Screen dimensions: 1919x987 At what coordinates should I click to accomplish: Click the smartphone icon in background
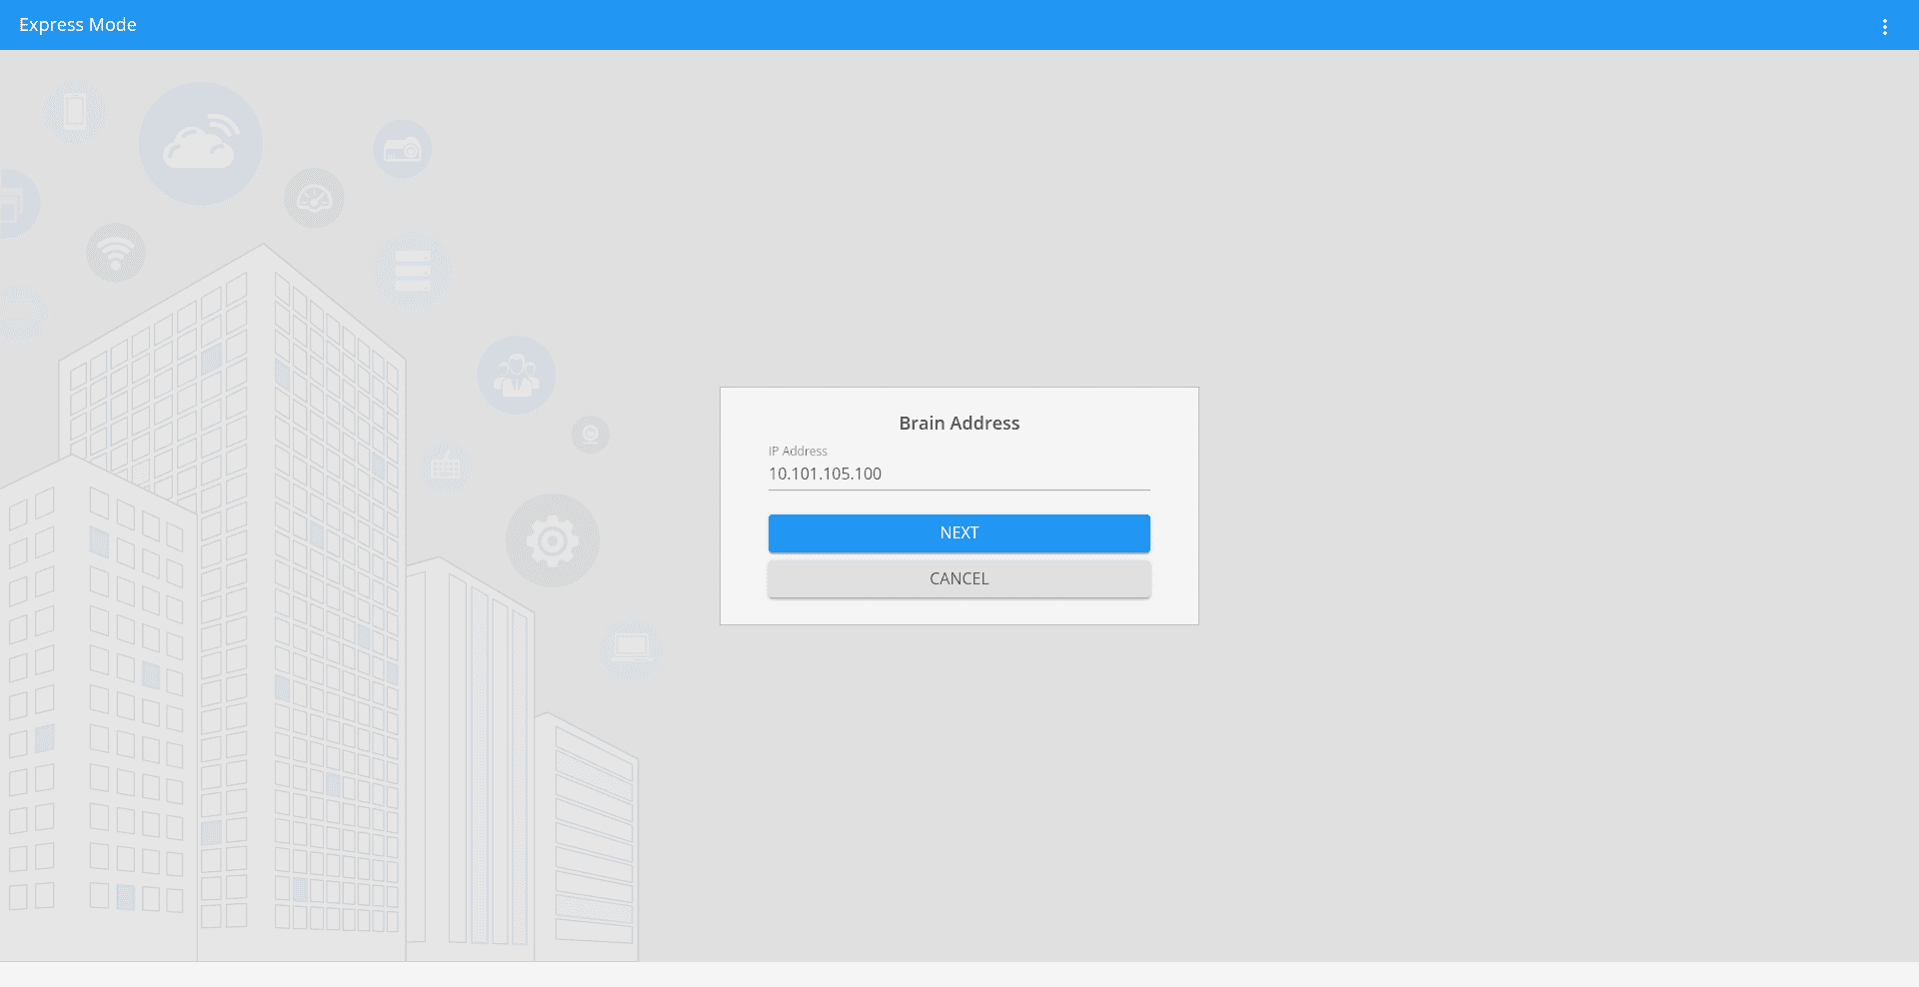pos(75,112)
